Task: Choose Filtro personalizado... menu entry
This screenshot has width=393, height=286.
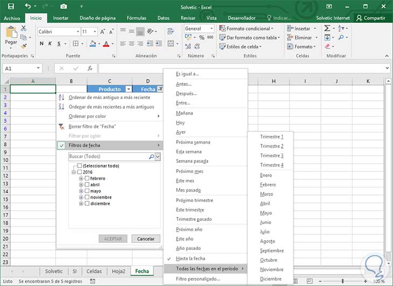Action: click(x=198, y=279)
